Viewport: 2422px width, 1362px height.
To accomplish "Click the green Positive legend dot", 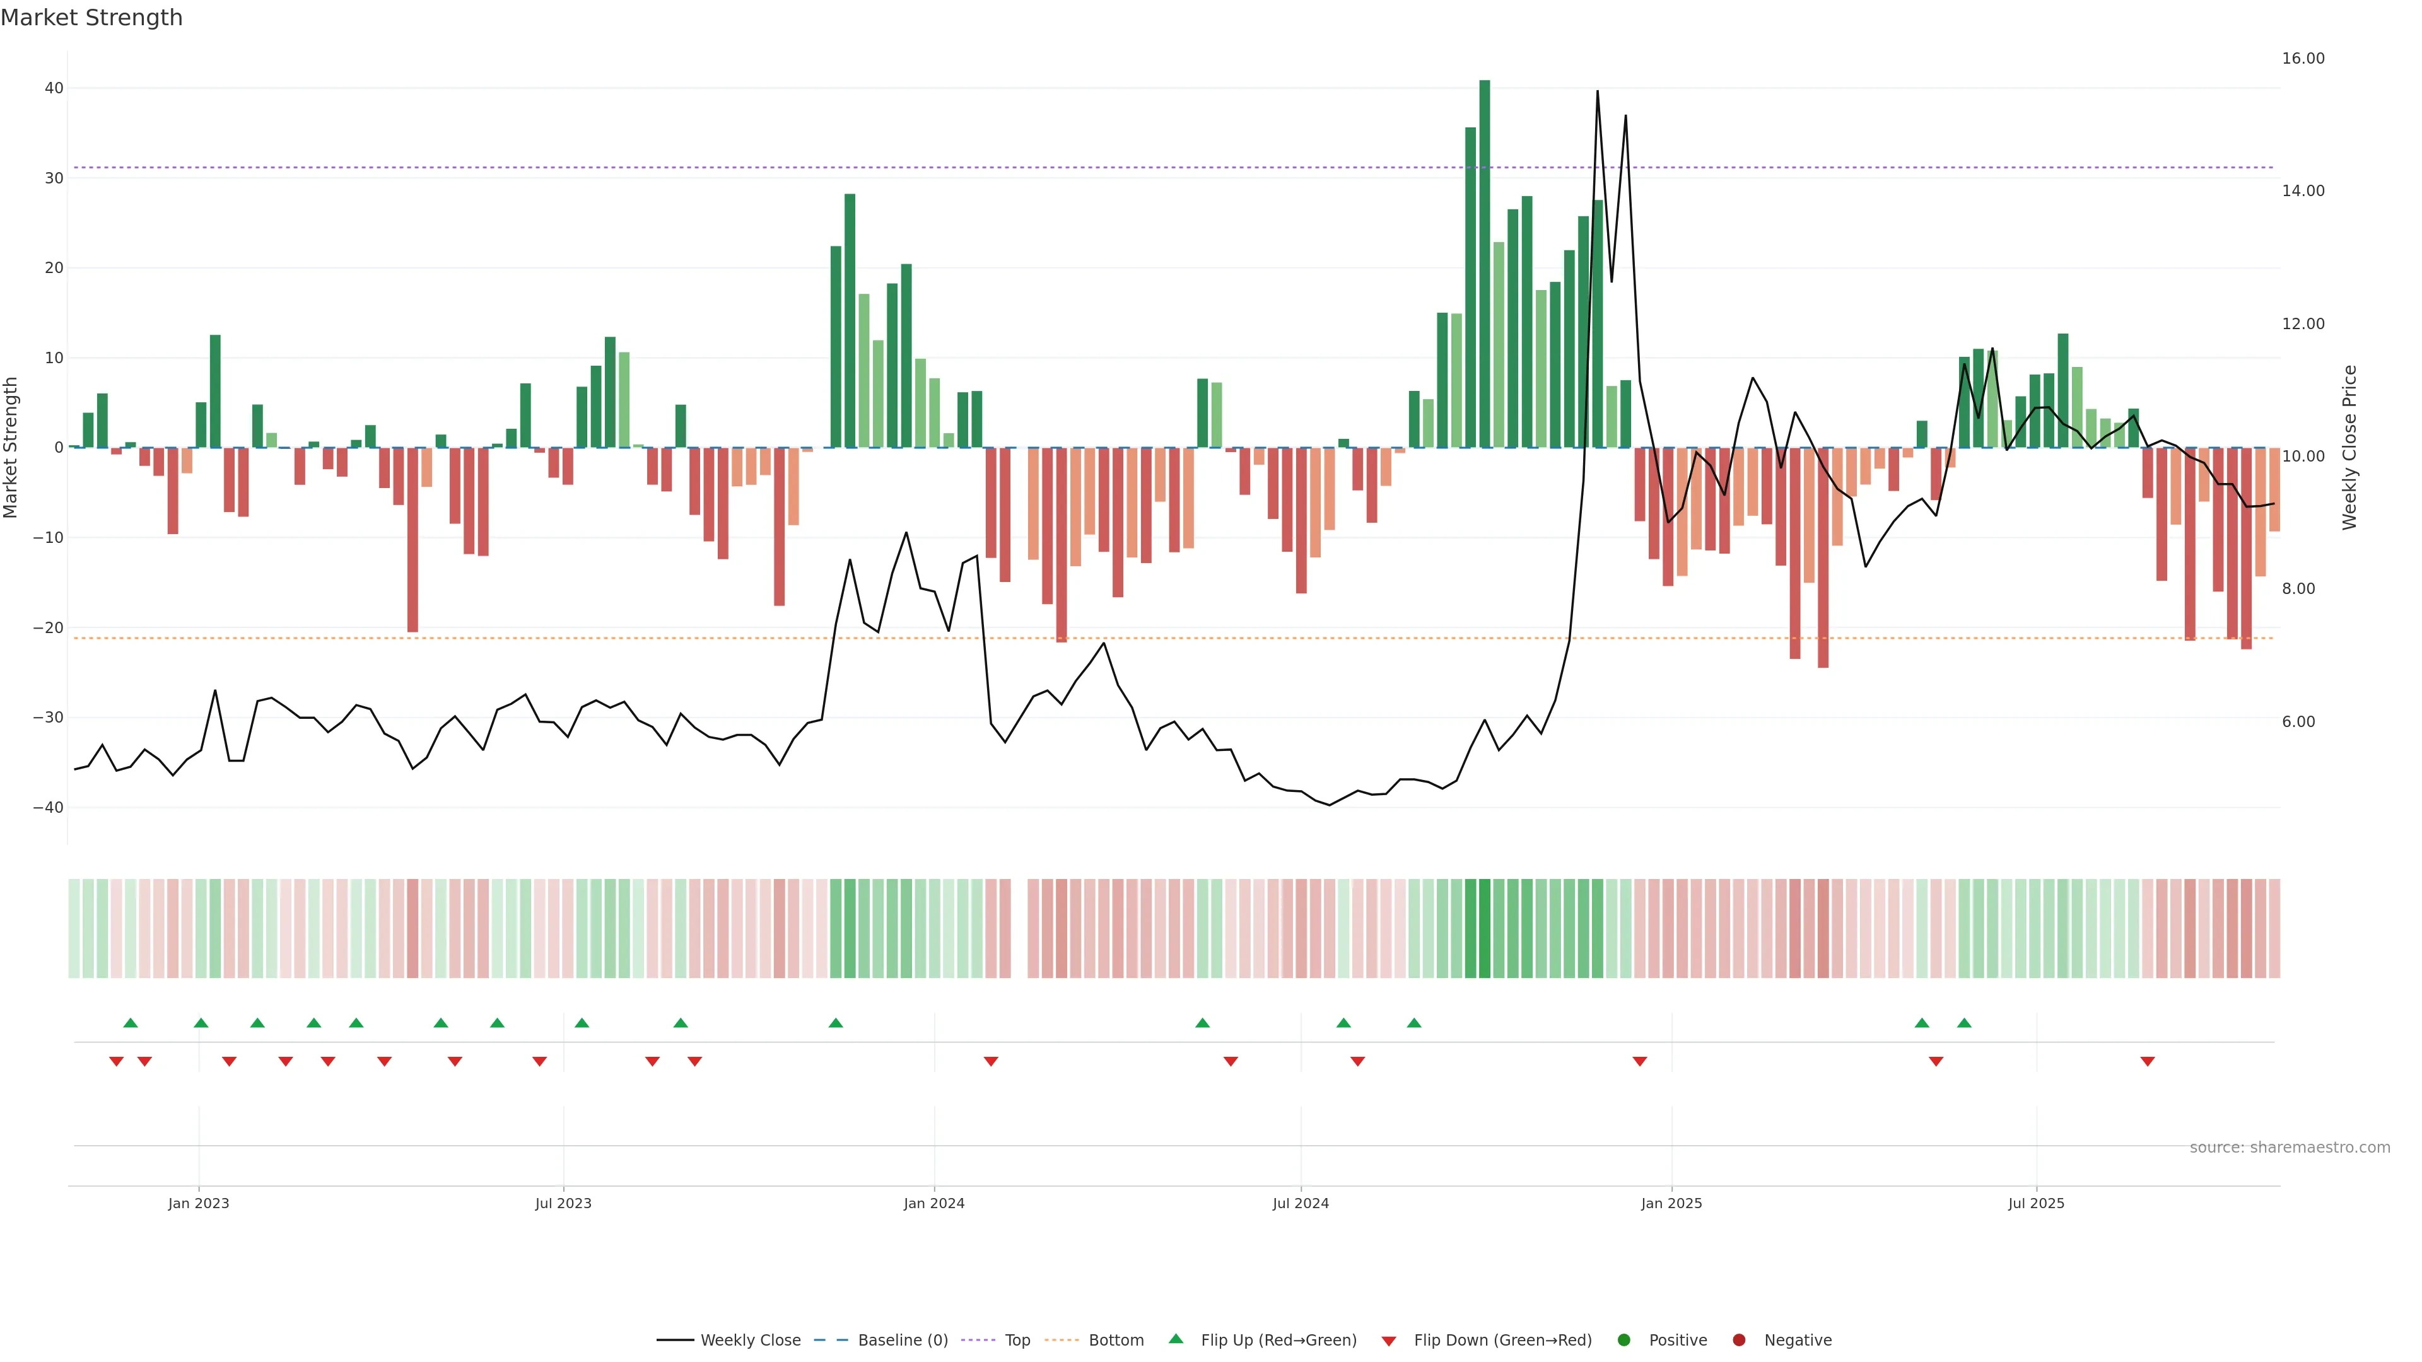I will click(x=1623, y=1341).
